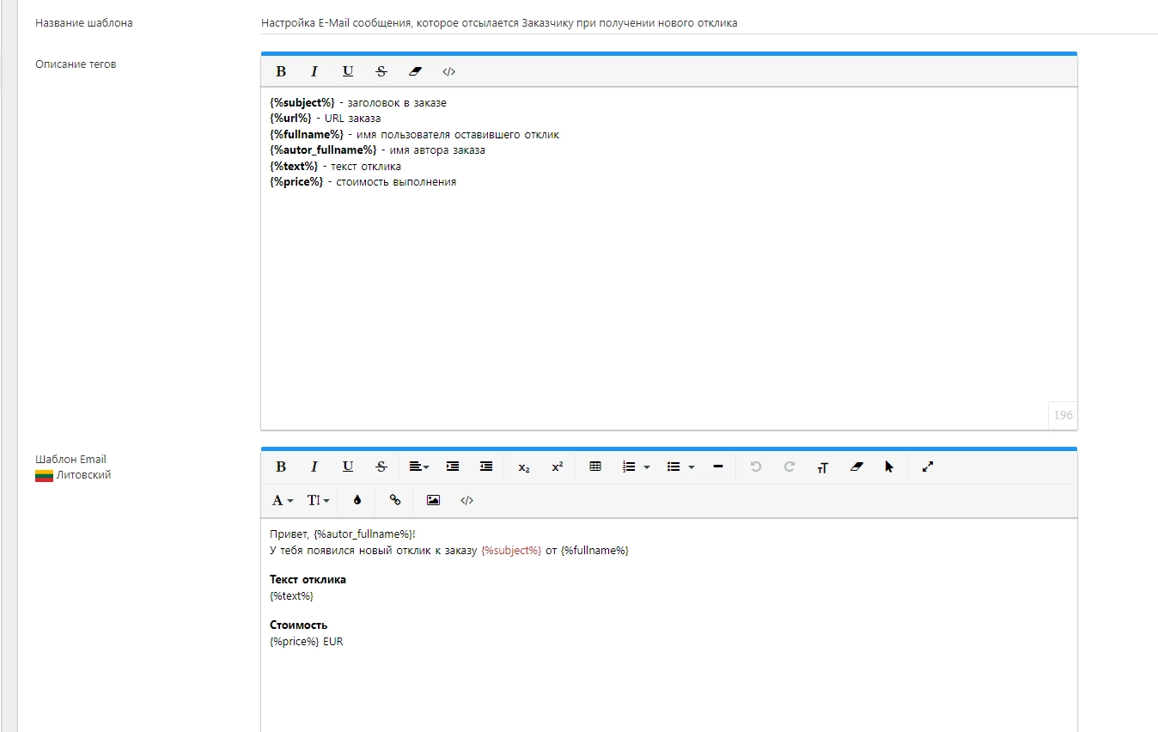The height and width of the screenshot is (732, 1158).
Task: Click the insert link icon
Action: tap(395, 500)
